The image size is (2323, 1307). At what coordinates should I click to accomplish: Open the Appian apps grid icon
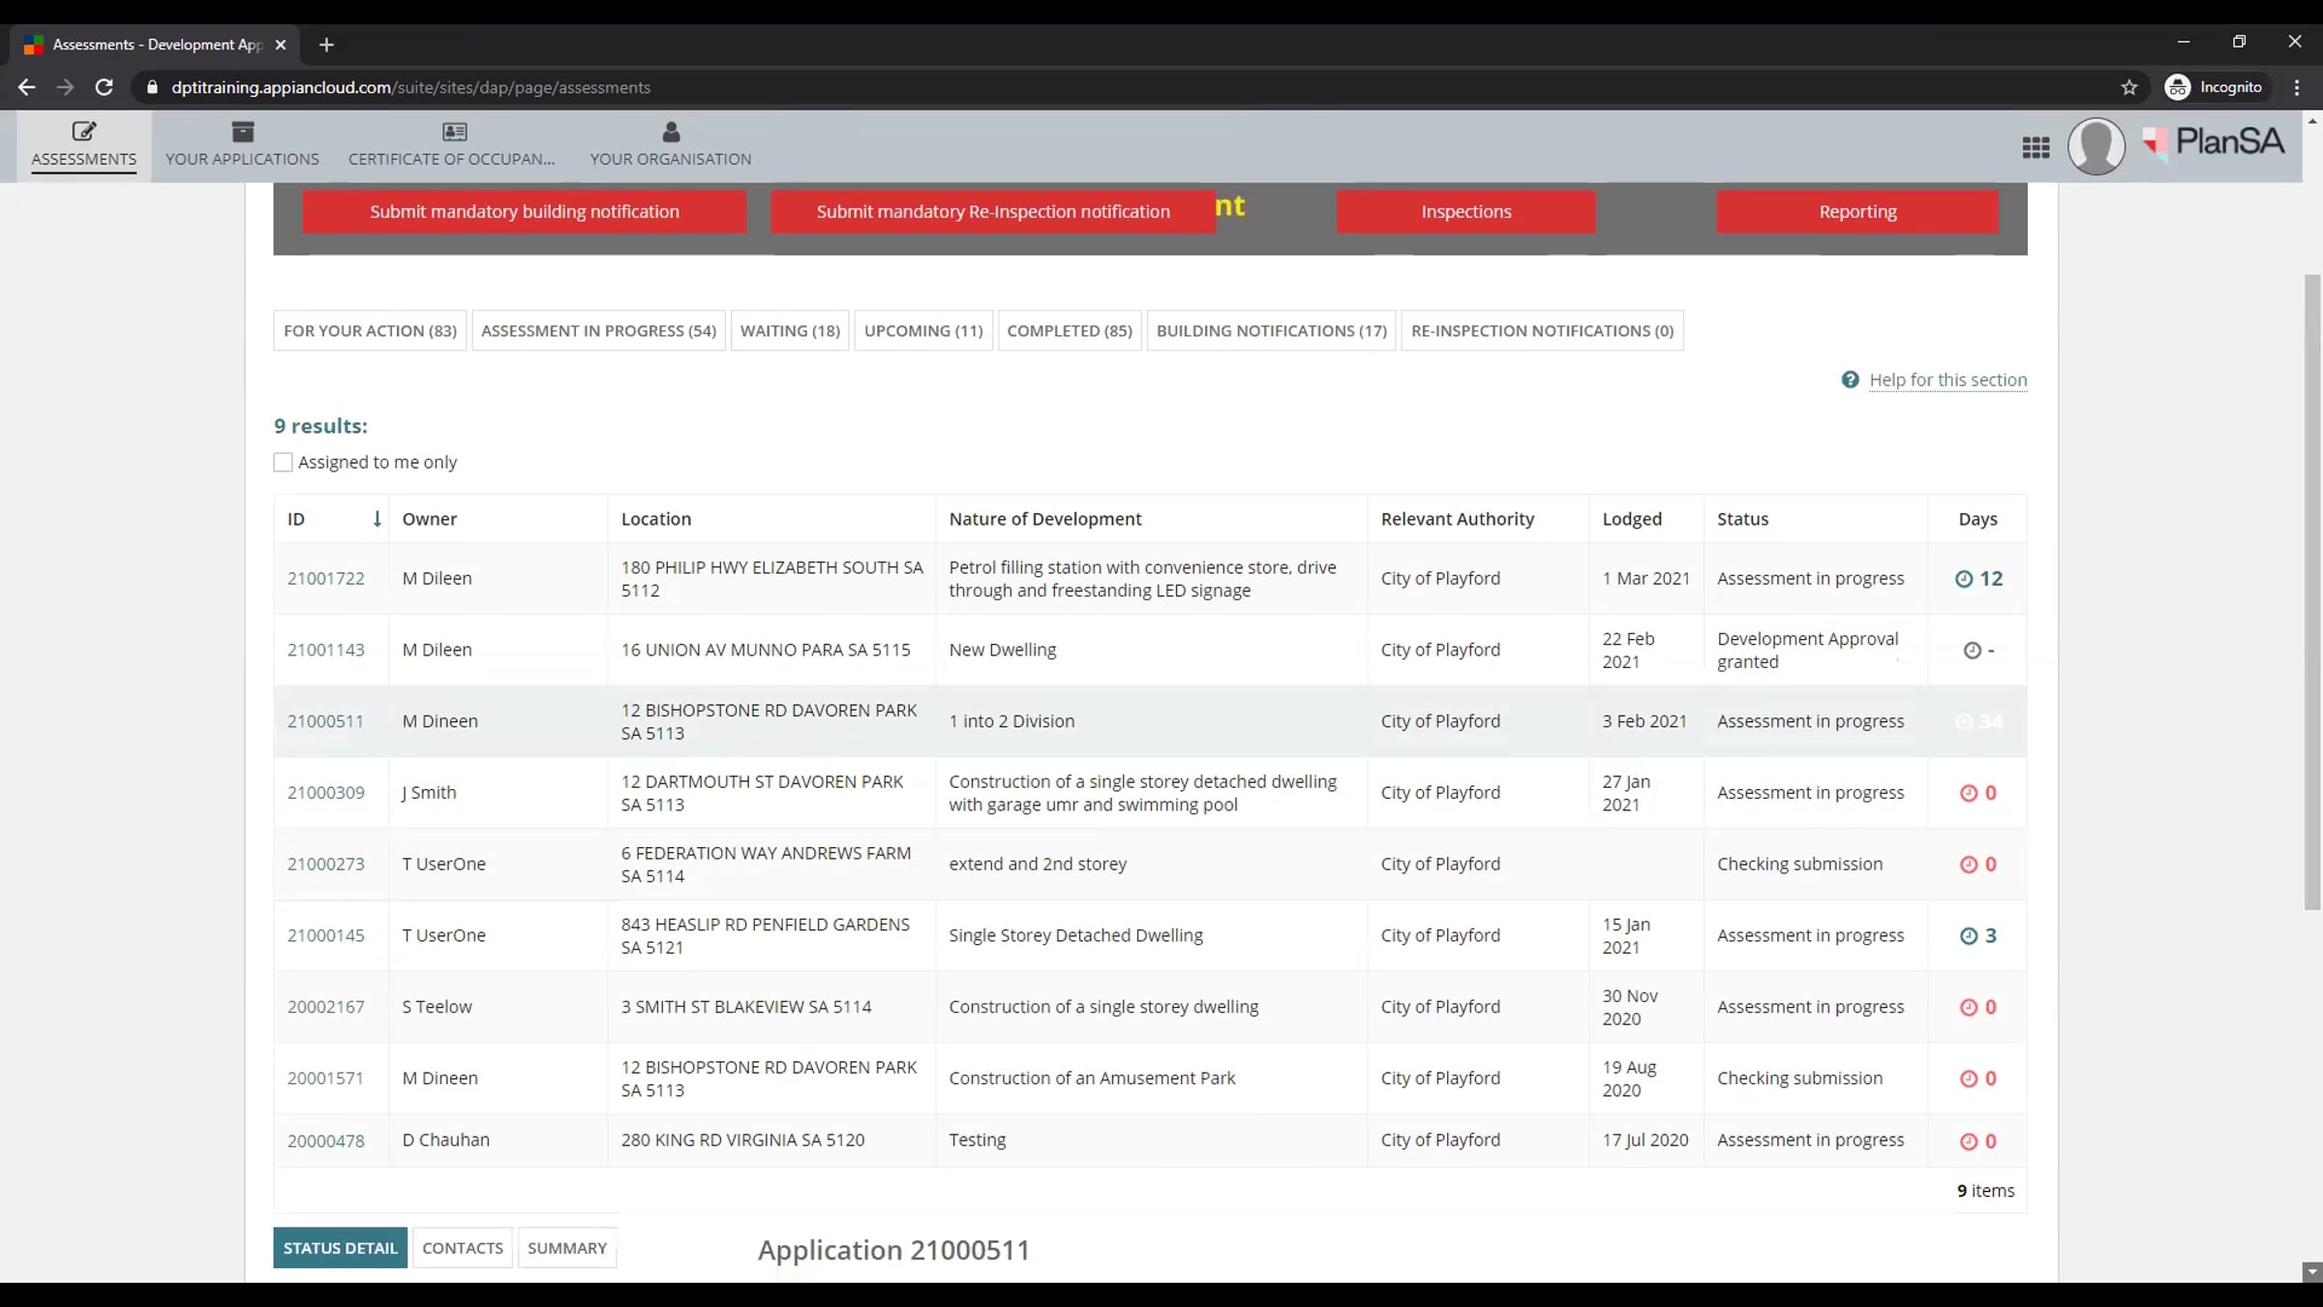tap(2036, 147)
